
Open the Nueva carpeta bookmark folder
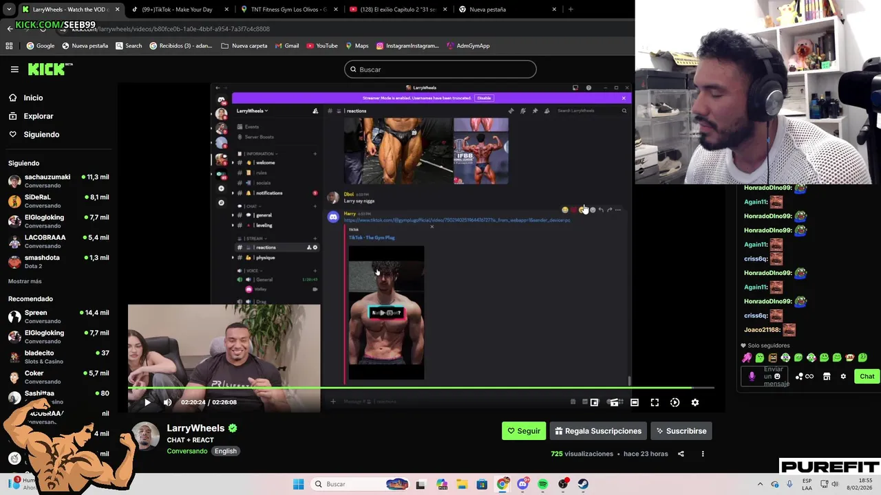(x=244, y=46)
